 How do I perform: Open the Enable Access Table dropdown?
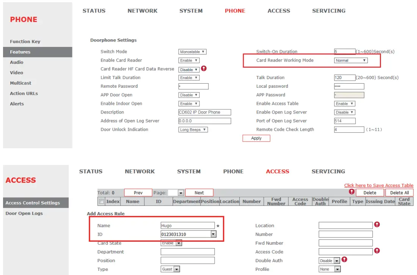click(x=345, y=104)
